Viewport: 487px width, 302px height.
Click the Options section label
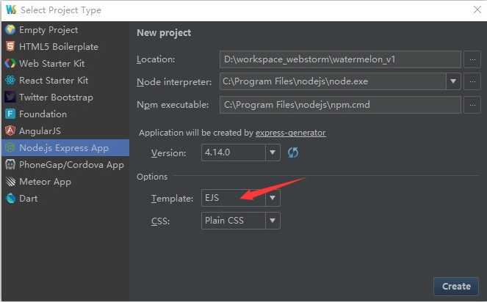pyautogui.click(x=152, y=177)
